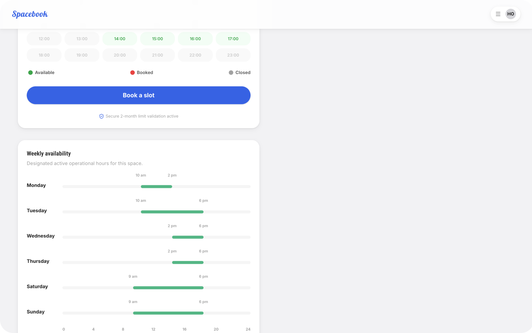
Task: Click the axis tick labeled 20
Action: click(x=216, y=329)
